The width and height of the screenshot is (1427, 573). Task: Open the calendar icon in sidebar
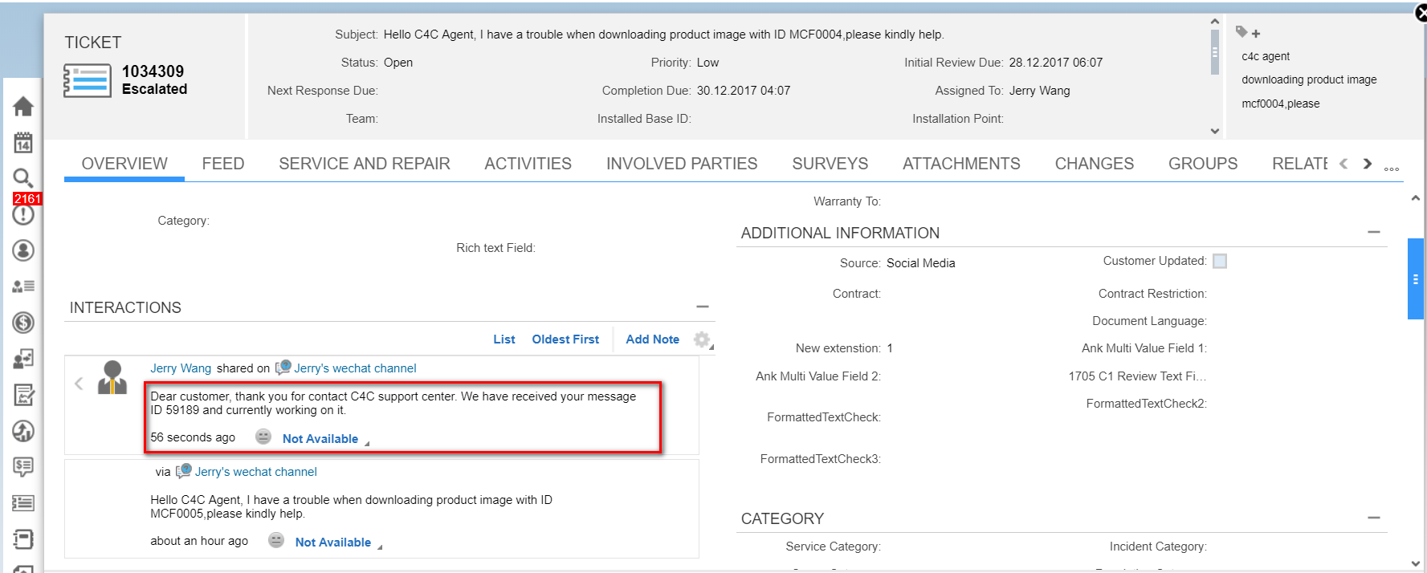pos(23,143)
